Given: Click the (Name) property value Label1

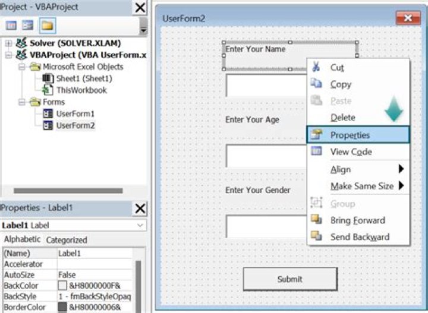Looking at the screenshot, I should (95, 253).
